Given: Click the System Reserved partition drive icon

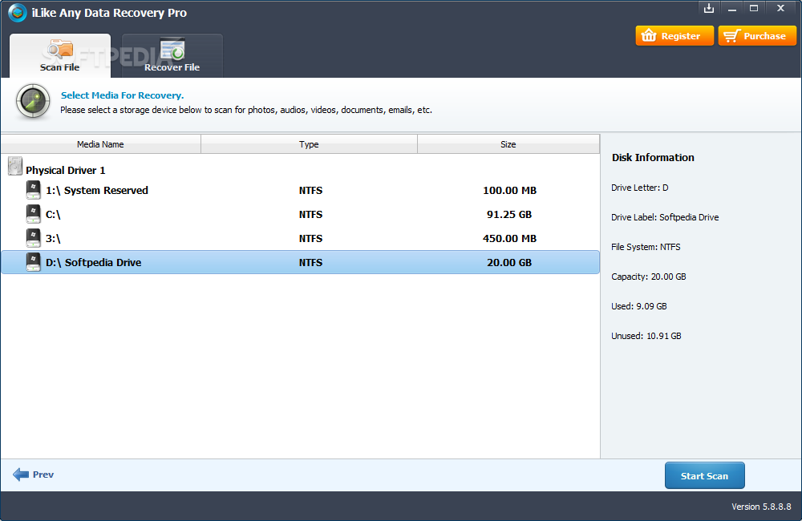Looking at the screenshot, I should click(x=33, y=190).
